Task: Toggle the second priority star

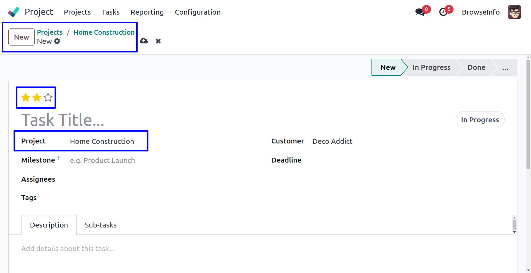Action: pos(37,98)
